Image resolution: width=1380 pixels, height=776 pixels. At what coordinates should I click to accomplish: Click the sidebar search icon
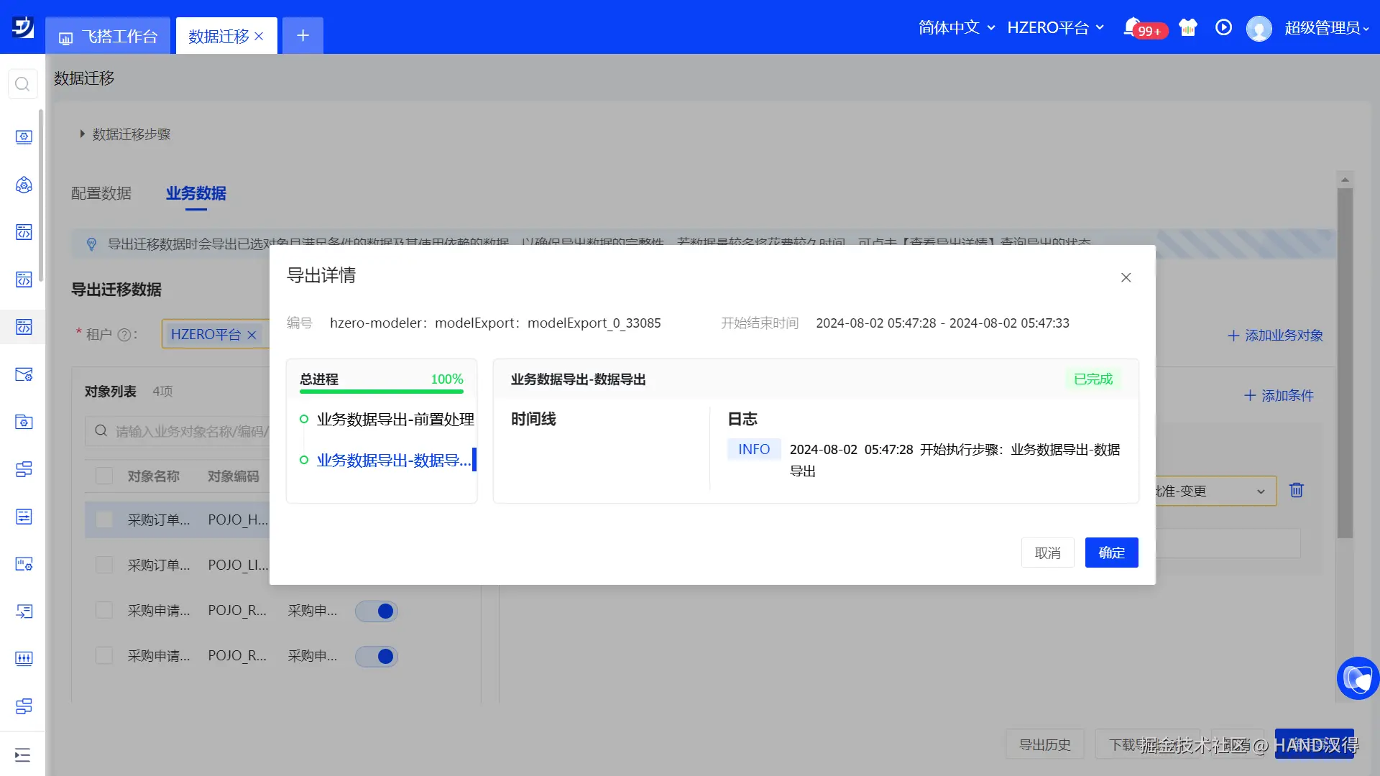(22, 85)
